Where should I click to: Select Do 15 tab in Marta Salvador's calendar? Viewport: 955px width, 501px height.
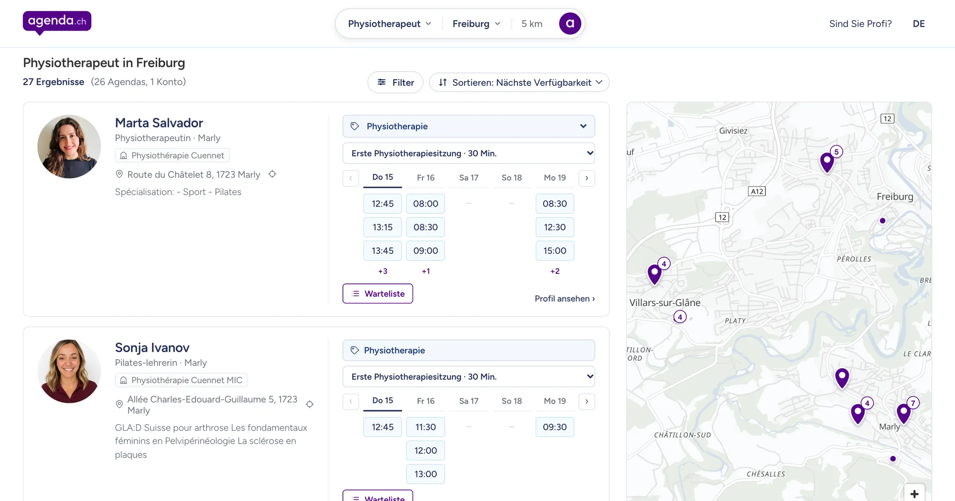point(382,177)
